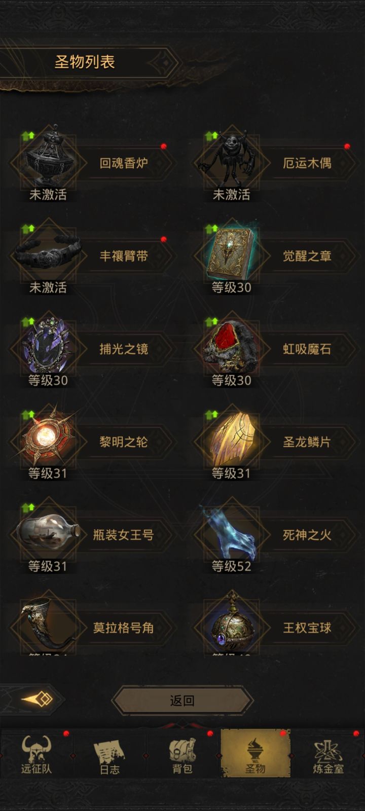The height and width of the screenshot is (811, 365).
Task: Tap the golden arrow collapse button
Action: [x=37, y=699]
